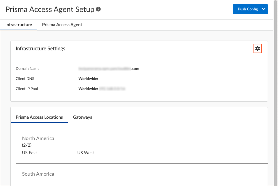Select the Prisma Access Locations tab

coord(39,117)
